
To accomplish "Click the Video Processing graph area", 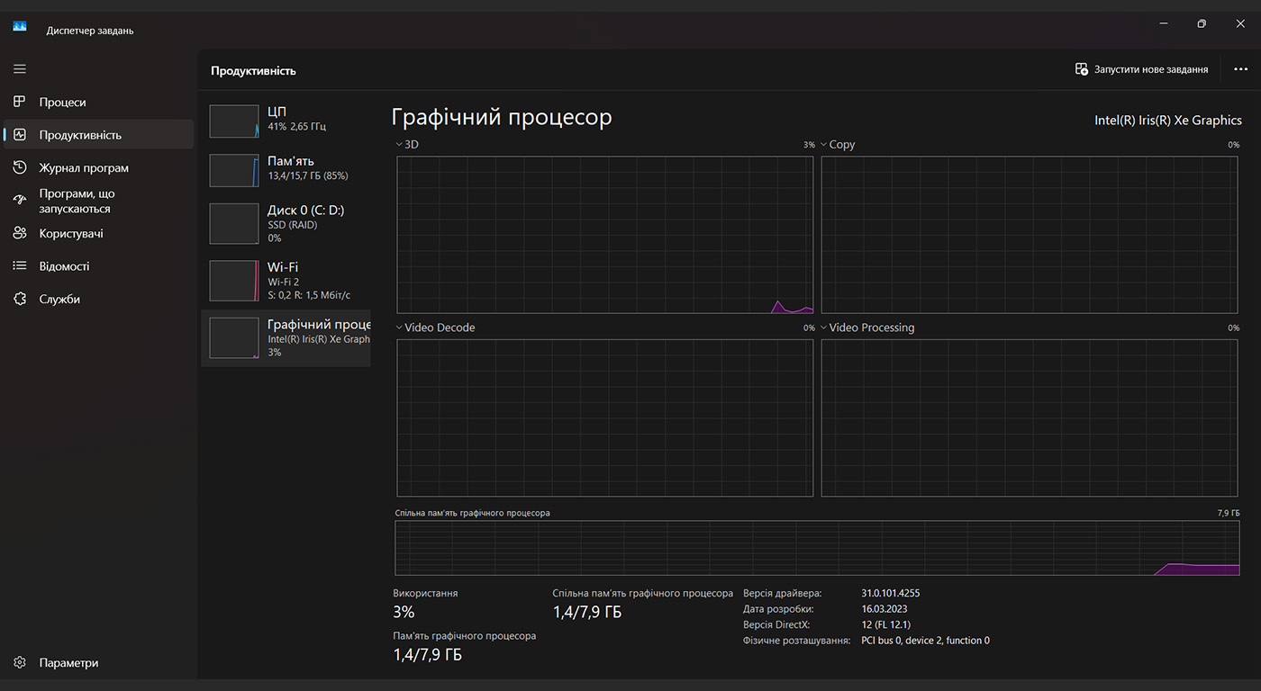I will click(1030, 417).
